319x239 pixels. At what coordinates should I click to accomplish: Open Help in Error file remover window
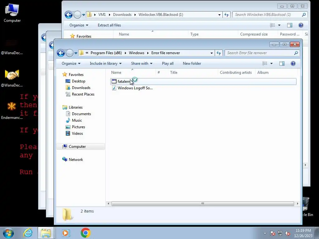(x=293, y=63)
